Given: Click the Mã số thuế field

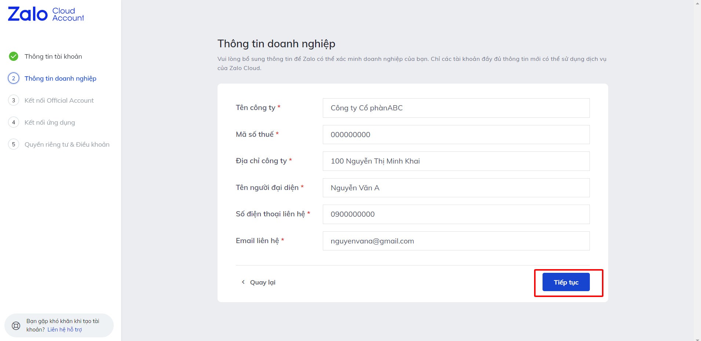Looking at the screenshot, I should [456, 135].
